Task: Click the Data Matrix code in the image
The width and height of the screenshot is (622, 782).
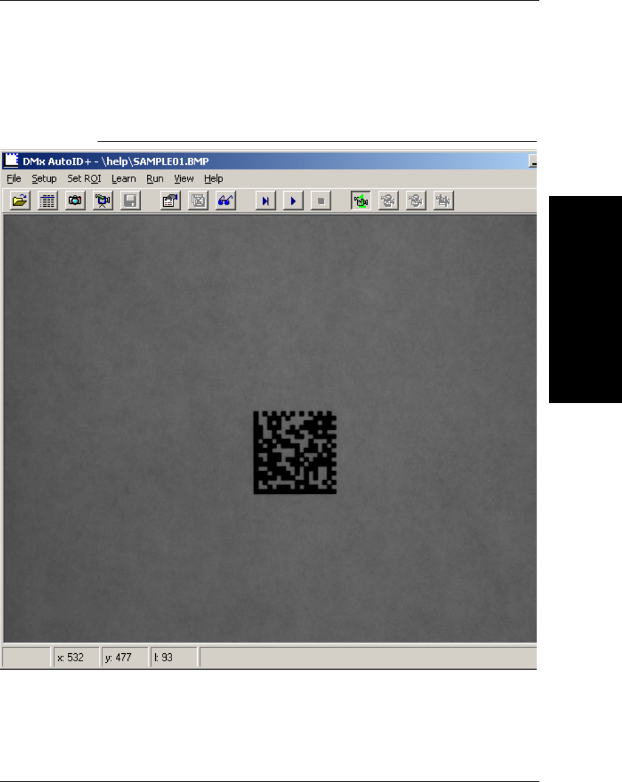Action: click(295, 453)
